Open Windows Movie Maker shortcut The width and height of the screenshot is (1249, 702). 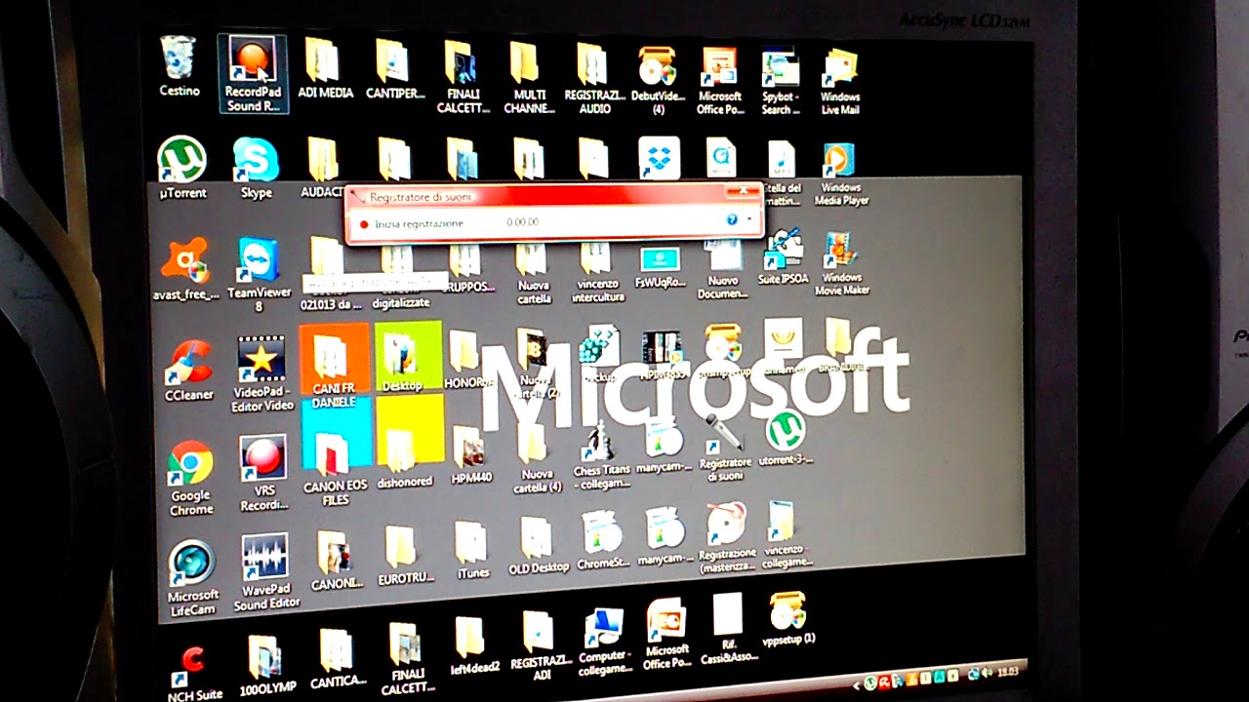pos(841,263)
